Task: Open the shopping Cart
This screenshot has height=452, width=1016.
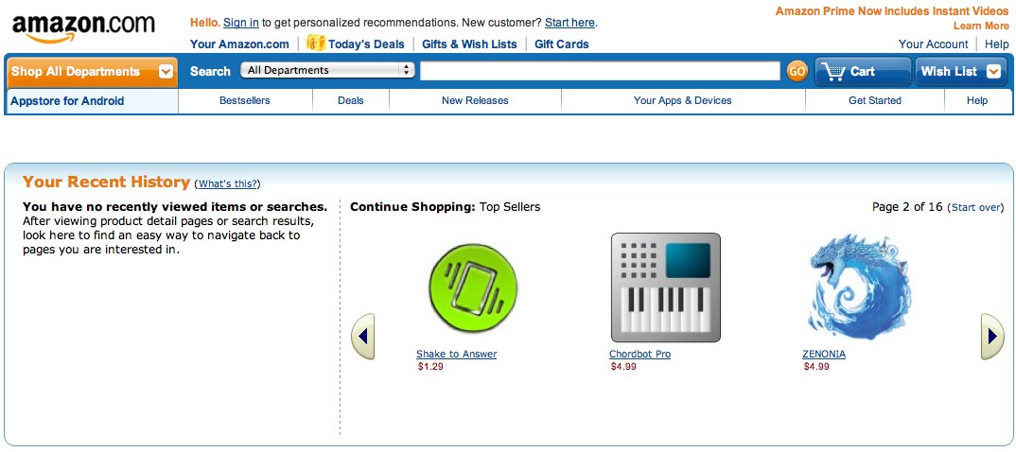Action: click(862, 71)
